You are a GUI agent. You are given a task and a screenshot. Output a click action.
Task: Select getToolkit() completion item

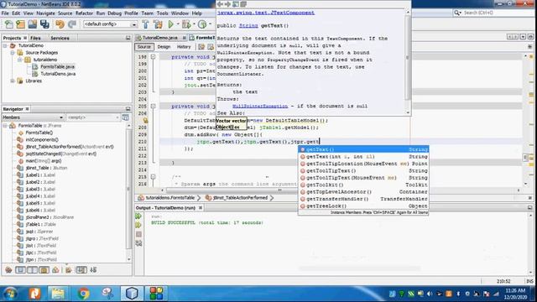(x=363, y=185)
